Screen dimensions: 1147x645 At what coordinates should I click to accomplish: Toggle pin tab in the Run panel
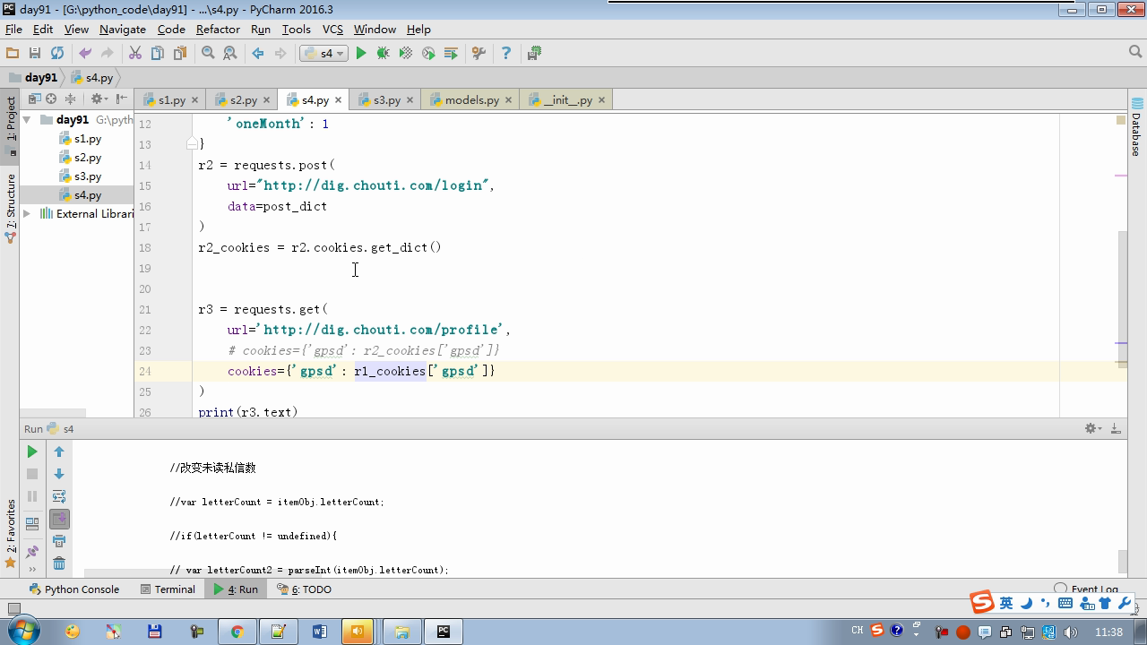32,552
